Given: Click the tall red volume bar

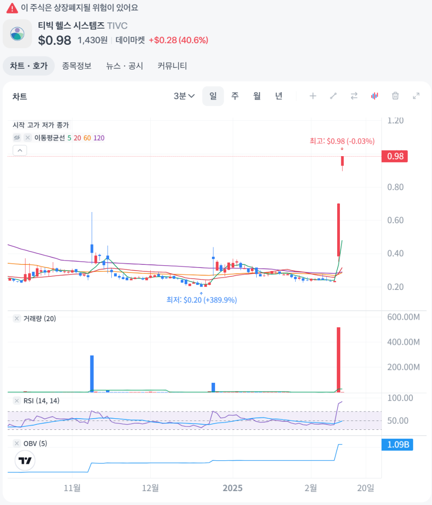Looking at the screenshot, I should coord(339,360).
